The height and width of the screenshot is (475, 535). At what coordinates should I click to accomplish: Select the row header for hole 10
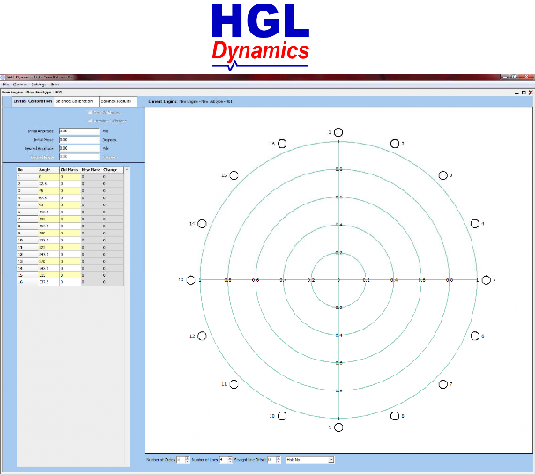pos(27,241)
